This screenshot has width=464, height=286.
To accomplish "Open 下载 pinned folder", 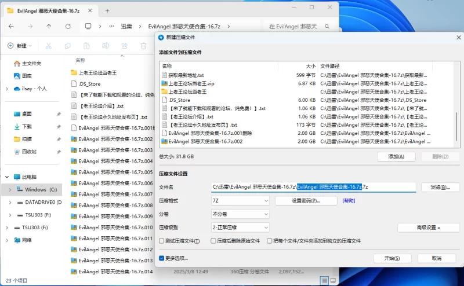I will [x=27, y=126].
